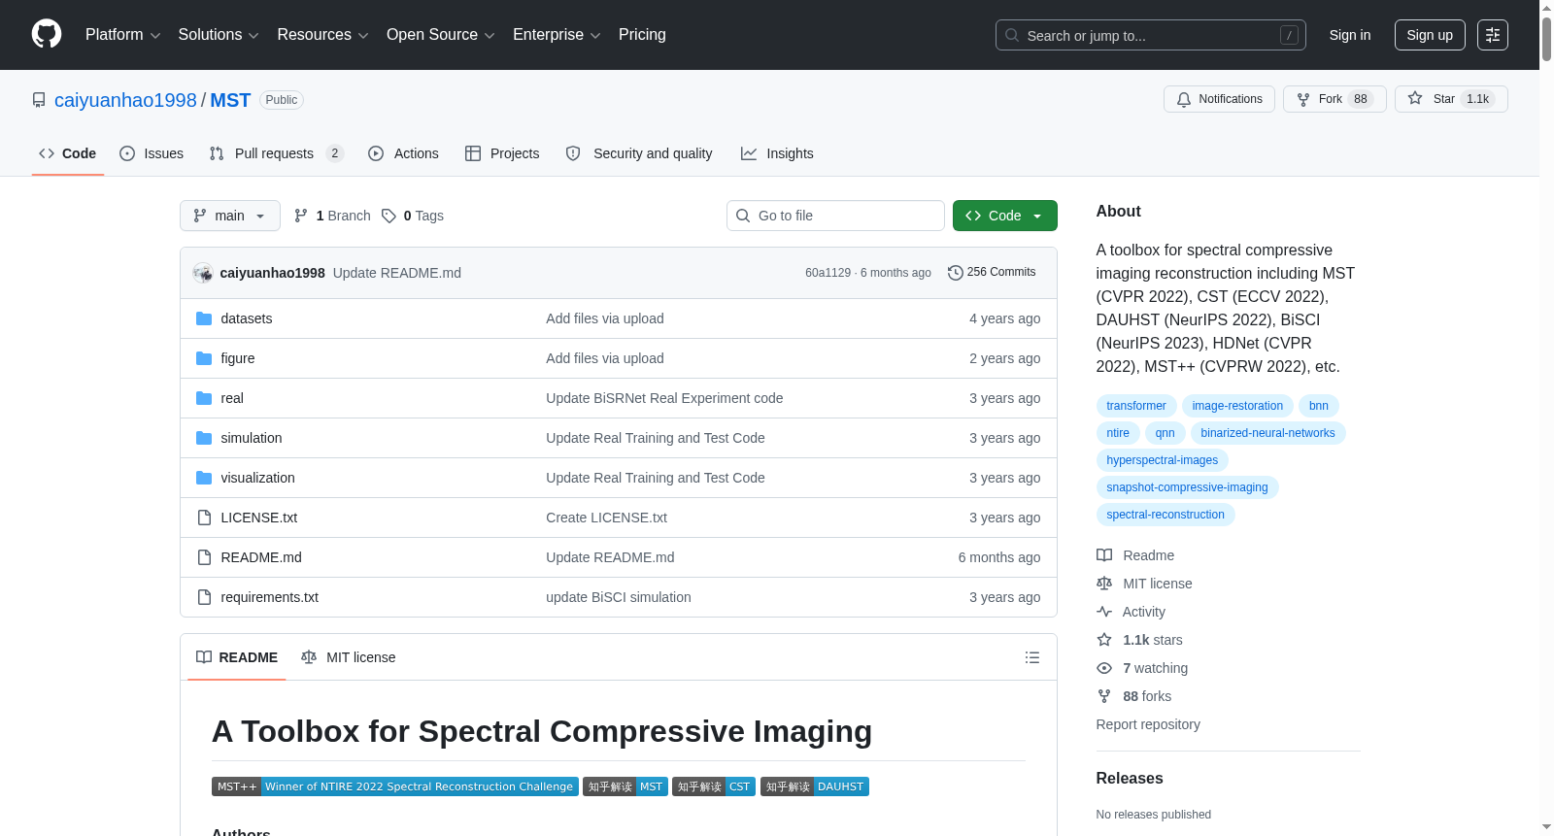Screen dimensions: 1554x836
Task: Click the Go to file input
Action: coord(835,216)
